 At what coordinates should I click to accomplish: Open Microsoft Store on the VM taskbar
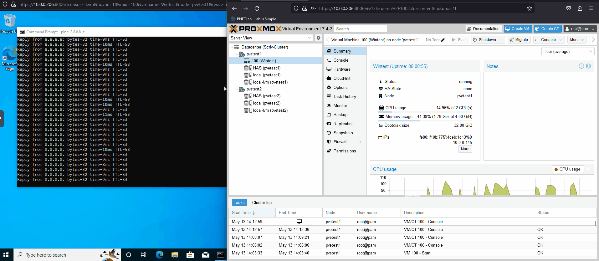coord(190,255)
